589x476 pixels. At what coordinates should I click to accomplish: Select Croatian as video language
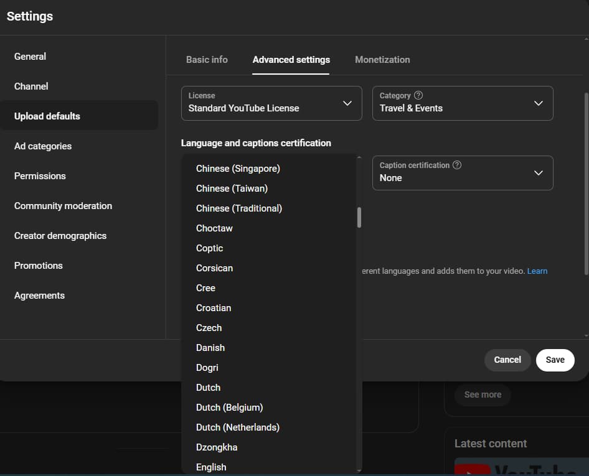click(269, 308)
